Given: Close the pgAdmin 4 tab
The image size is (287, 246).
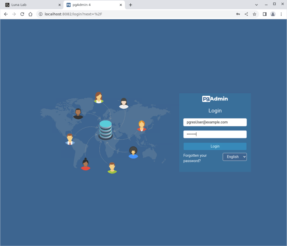Looking at the screenshot, I should 121,5.
